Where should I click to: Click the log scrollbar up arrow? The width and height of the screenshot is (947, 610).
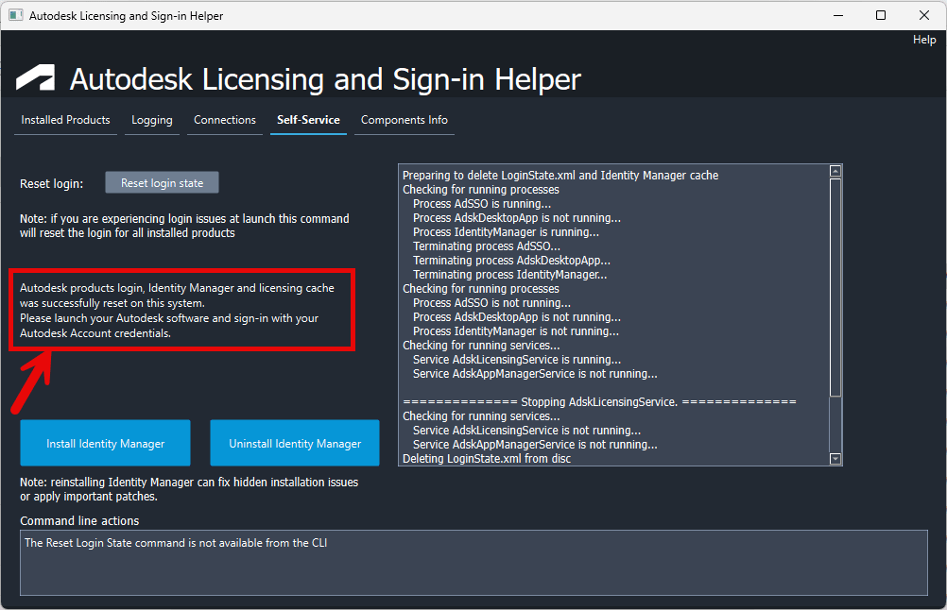point(835,171)
